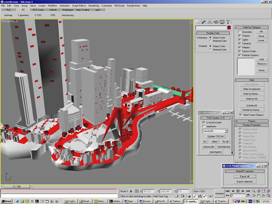This screenshot has width=272, height=204.
Task: Select Field-of-View tool
Action: tap(254, 196)
